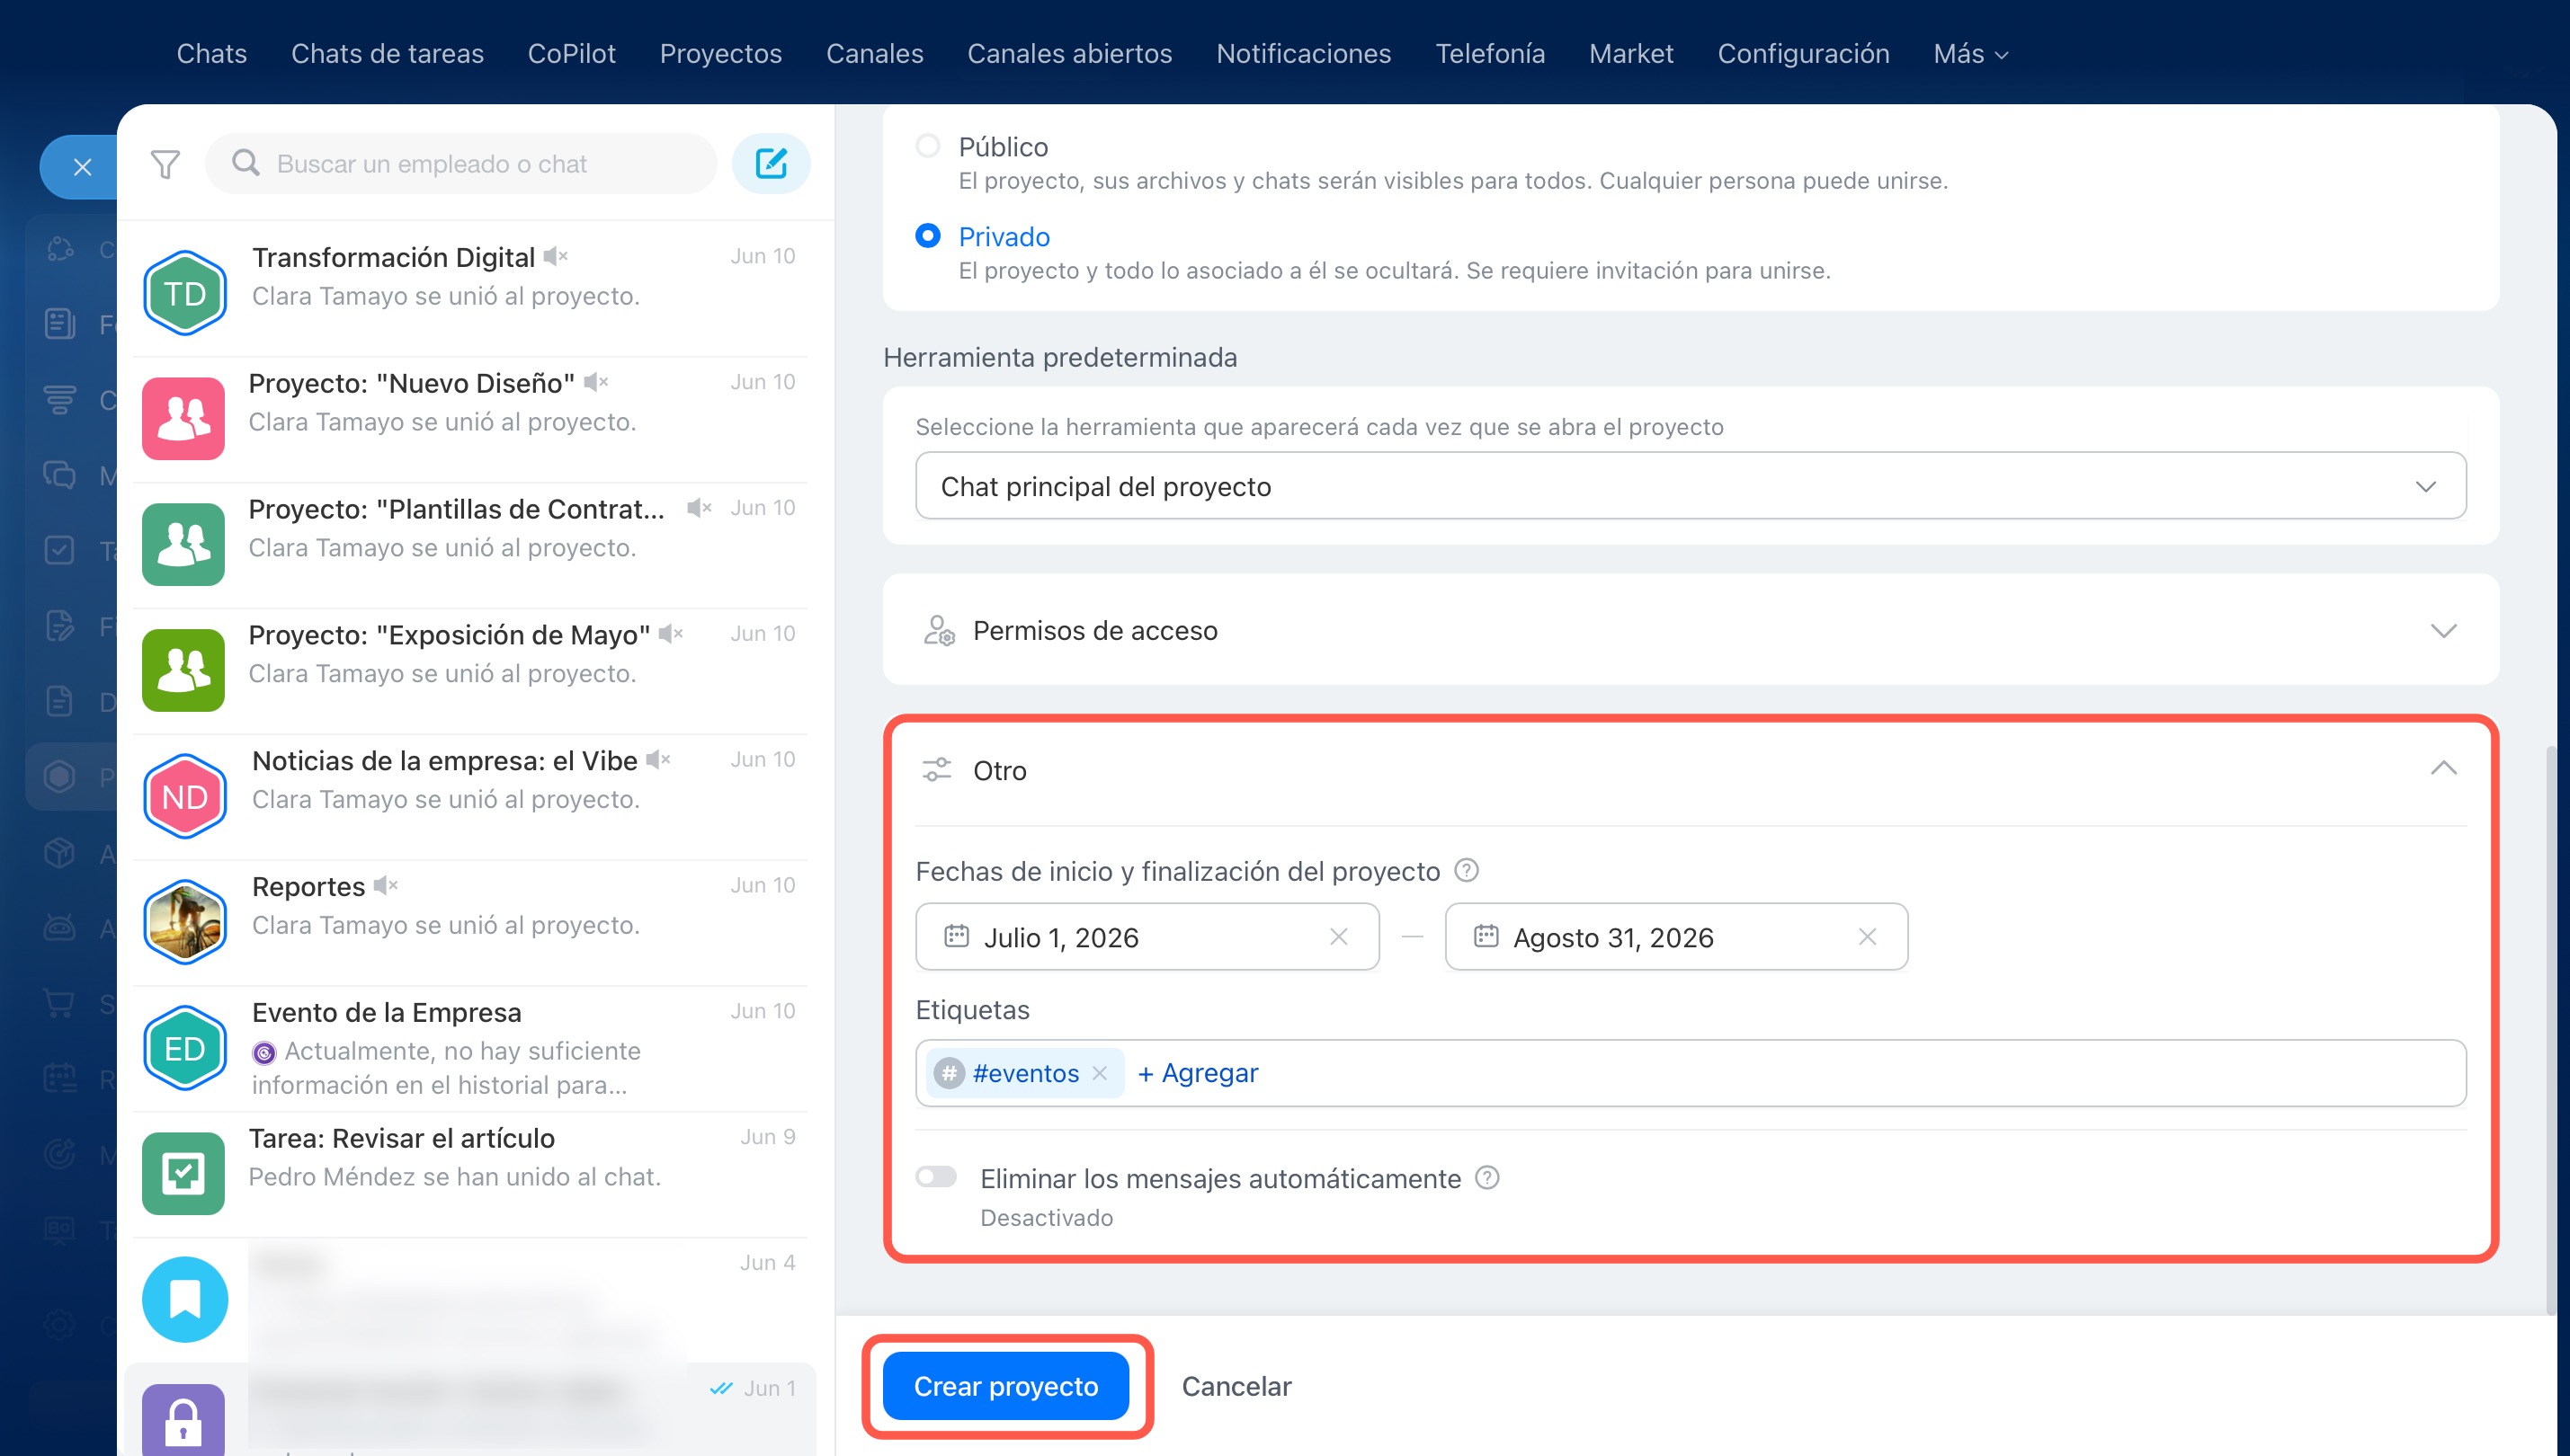The height and width of the screenshot is (1456, 2570).
Task: Open the Telefonía tab
Action: 1490,54
